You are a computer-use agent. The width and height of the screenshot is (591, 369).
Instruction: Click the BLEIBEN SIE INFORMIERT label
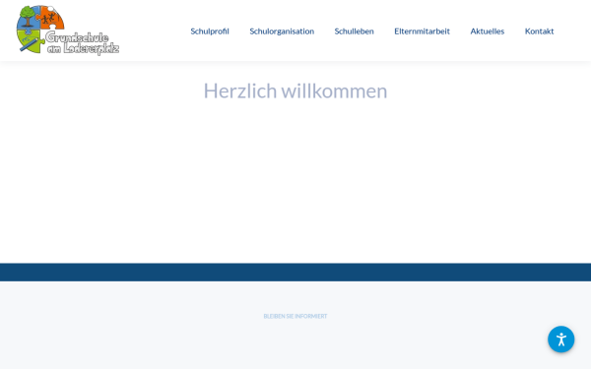295,316
